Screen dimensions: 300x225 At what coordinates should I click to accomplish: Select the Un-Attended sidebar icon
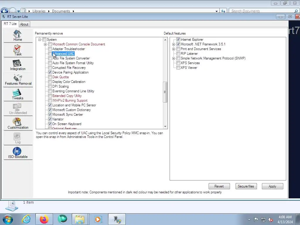(18, 109)
